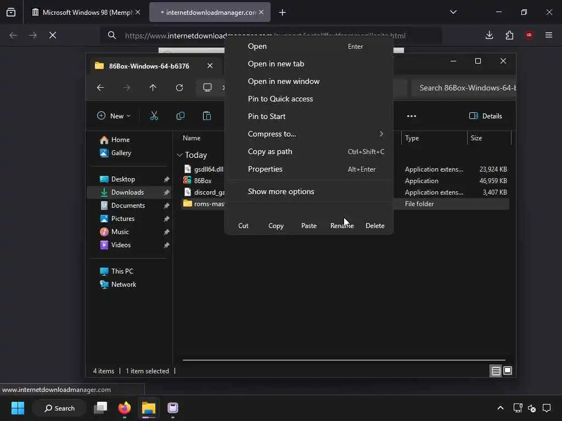Screen dimensions: 562x421
Task: Click the Search 86Box-Windows-64 field
Action: [464, 88]
